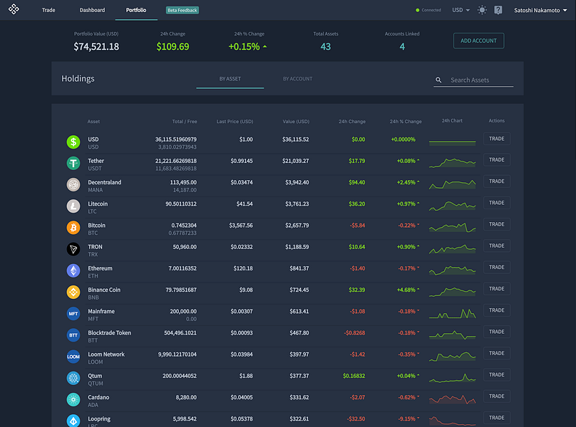Screen dimensions: 576x427
Task: Sort by the 24h % Change column header
Action: 406,122
